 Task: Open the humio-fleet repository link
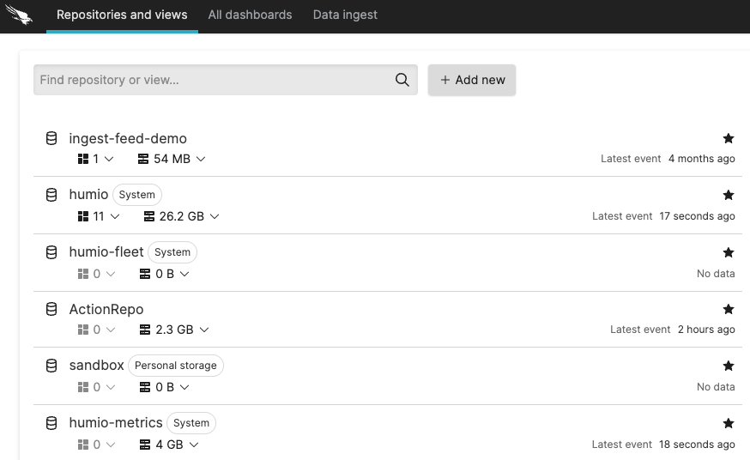(106, 252)
